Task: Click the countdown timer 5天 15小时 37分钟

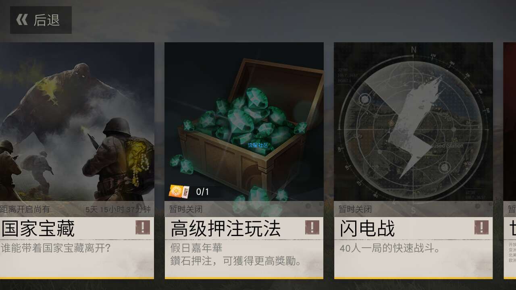Action: coord(118,209)
